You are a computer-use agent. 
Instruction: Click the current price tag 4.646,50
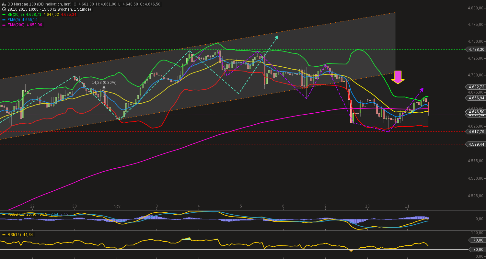tap(475, 112)
